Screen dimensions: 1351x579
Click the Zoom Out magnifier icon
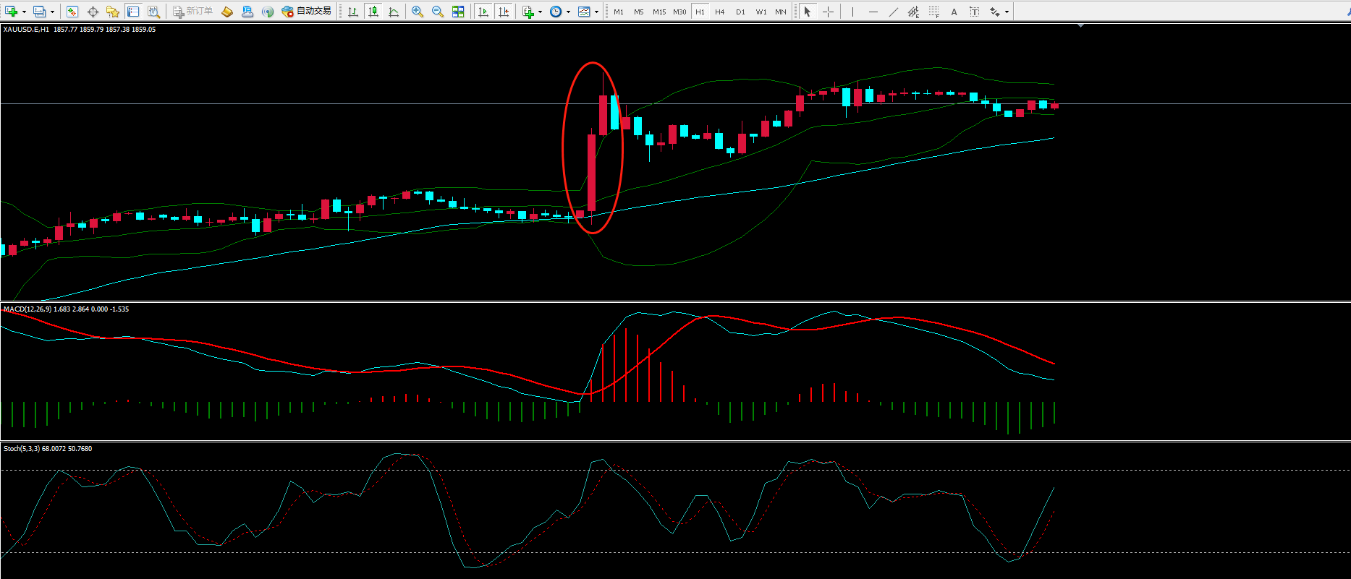[x=438, y=12]
